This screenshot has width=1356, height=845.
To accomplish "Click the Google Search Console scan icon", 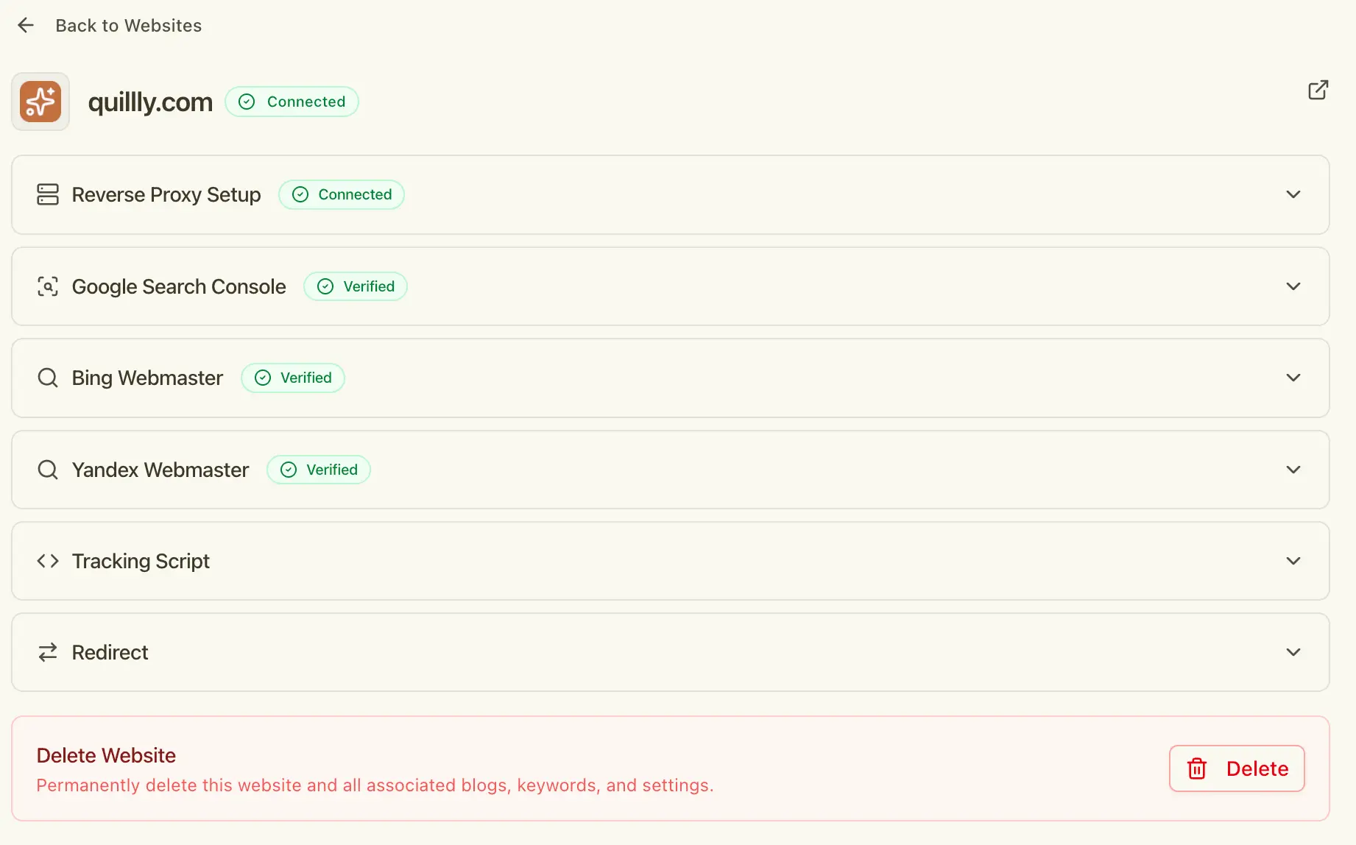I will pyautogui.click(x=48, y=286).
